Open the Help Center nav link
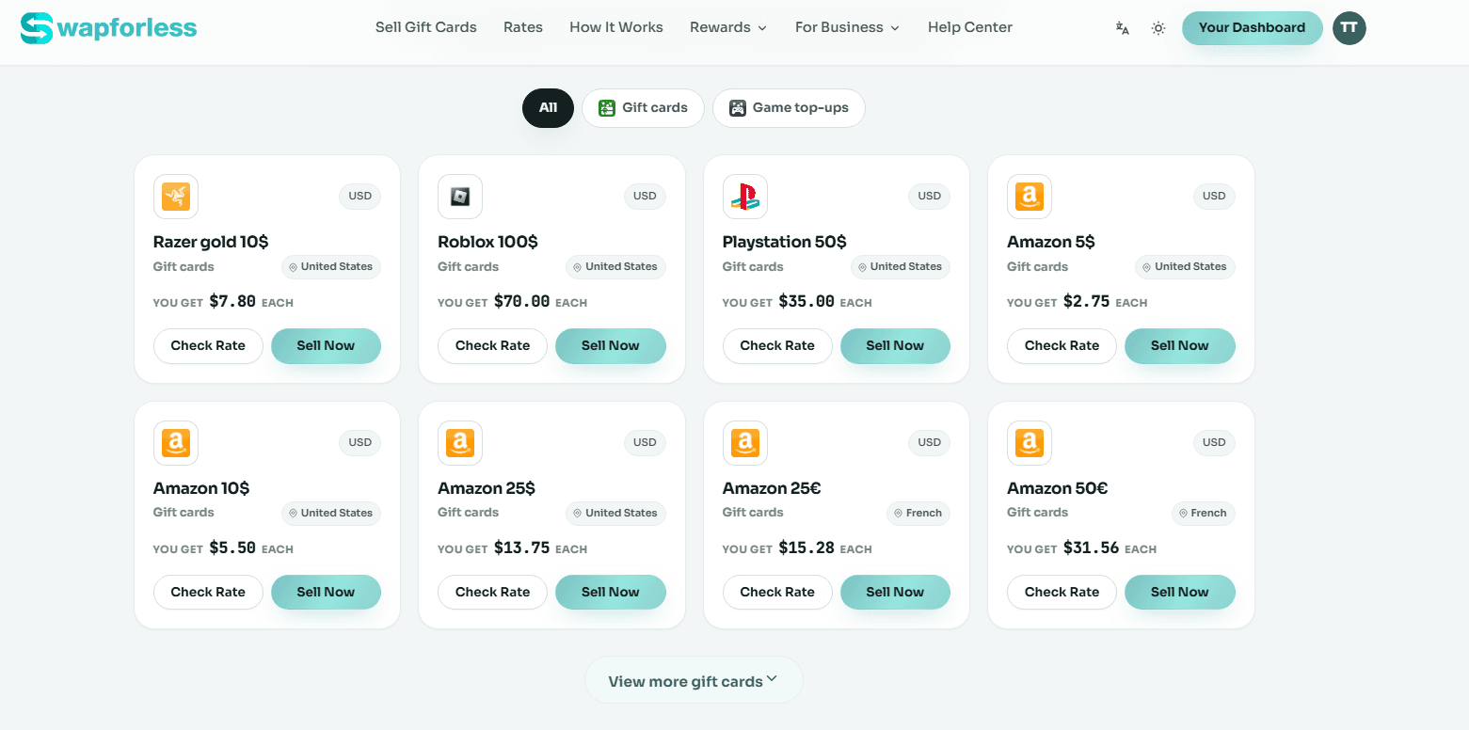Image resolution: width=1469 pixels, height=730 pixels. (970, 28)
